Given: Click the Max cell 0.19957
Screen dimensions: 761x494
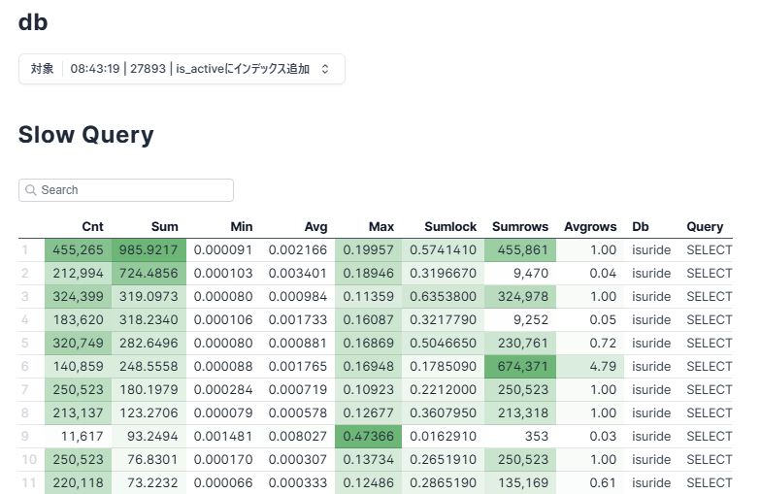Looking at the screenshot, I should pos(369,250).
